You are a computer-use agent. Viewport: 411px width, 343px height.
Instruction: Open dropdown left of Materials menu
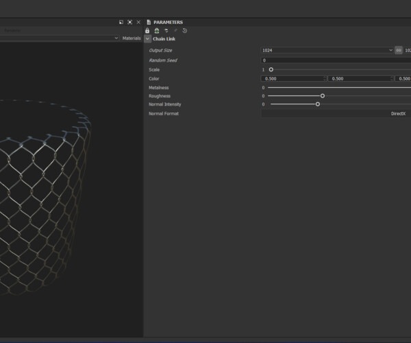coord(59,38)
